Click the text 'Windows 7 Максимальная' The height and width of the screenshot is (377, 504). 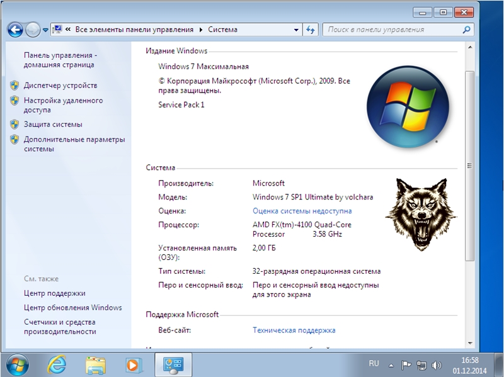[x=203, y=67]
